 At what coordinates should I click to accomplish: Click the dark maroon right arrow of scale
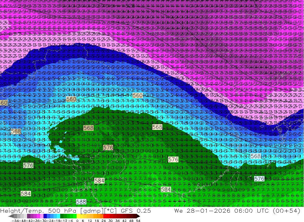coord(138,216)
